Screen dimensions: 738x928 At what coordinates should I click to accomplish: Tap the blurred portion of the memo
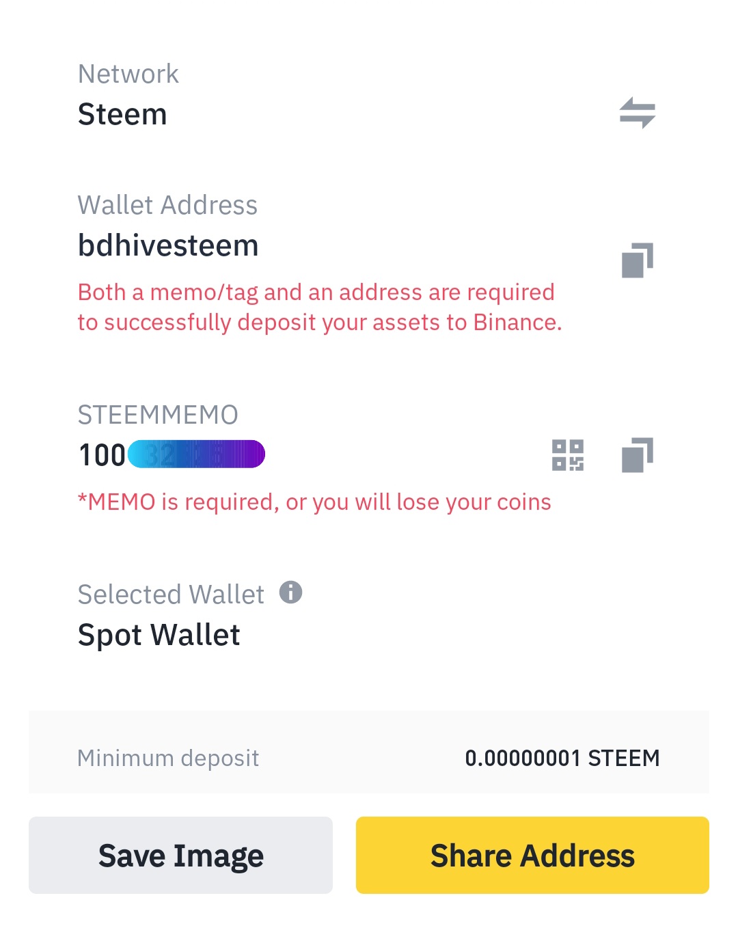[x=197, y=454]
